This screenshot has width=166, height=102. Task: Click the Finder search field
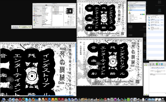pos(72,5)
